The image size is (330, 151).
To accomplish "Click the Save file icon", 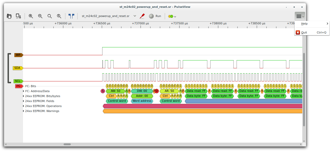I will 18,16.
